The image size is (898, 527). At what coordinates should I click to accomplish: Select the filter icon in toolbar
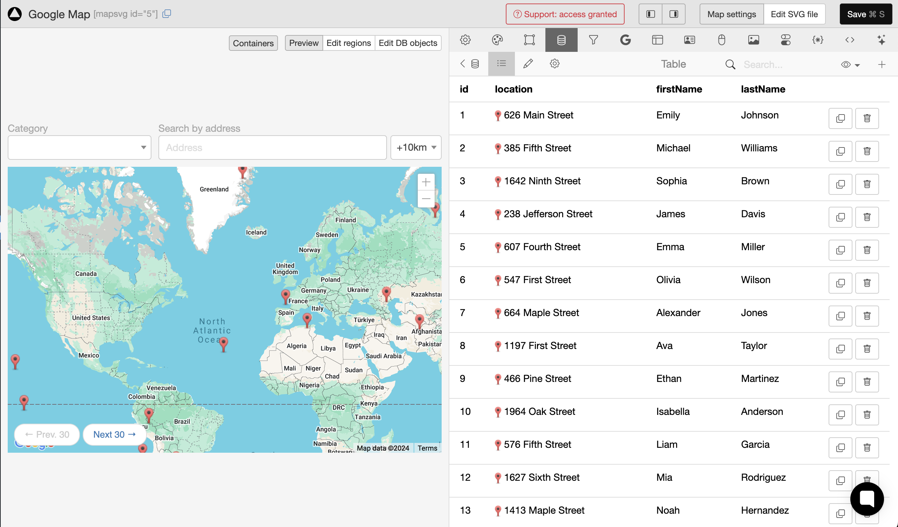pos(593,40)
